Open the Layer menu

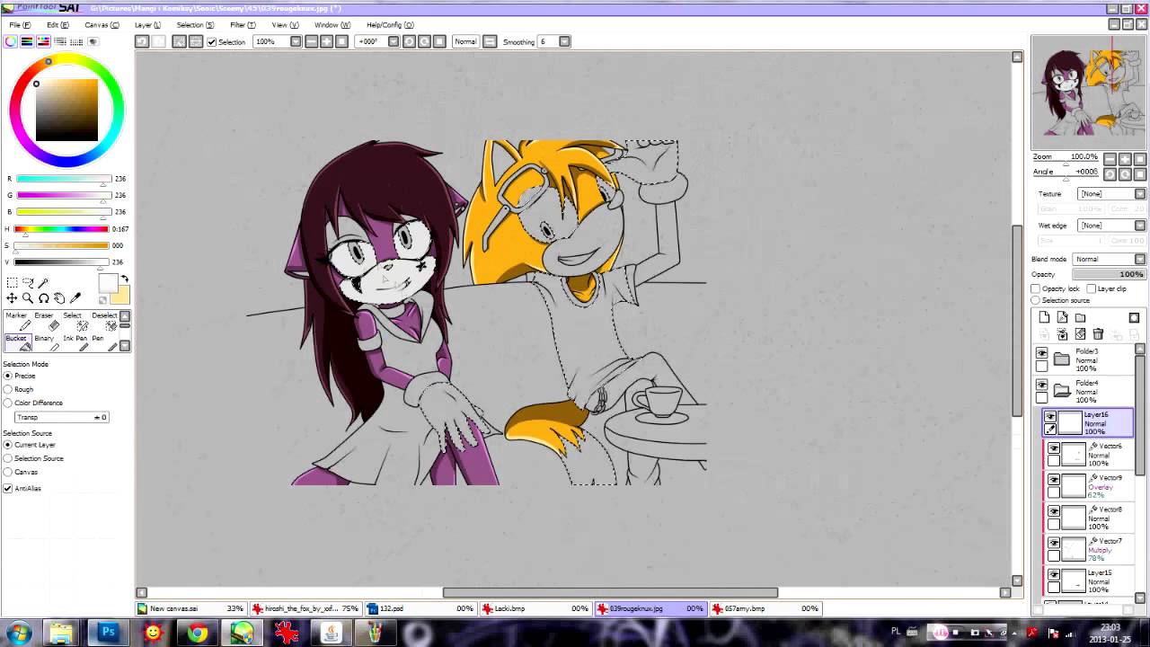click(147, 25)
